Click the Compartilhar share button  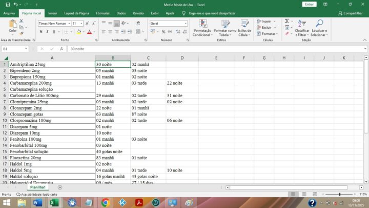pos(351,13)
